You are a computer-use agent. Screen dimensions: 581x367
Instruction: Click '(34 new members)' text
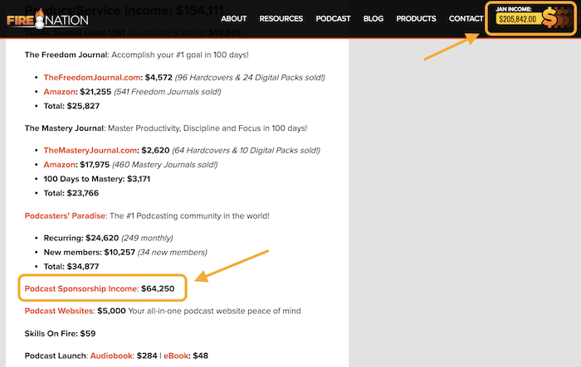click(x=173, y=253)
